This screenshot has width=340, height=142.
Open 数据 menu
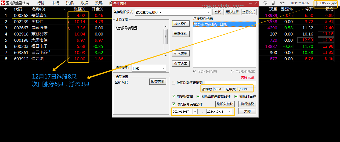point(84,3)
